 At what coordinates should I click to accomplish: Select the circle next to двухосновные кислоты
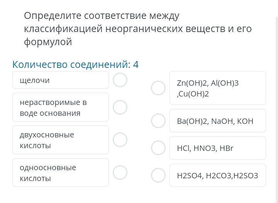point(120,140)
